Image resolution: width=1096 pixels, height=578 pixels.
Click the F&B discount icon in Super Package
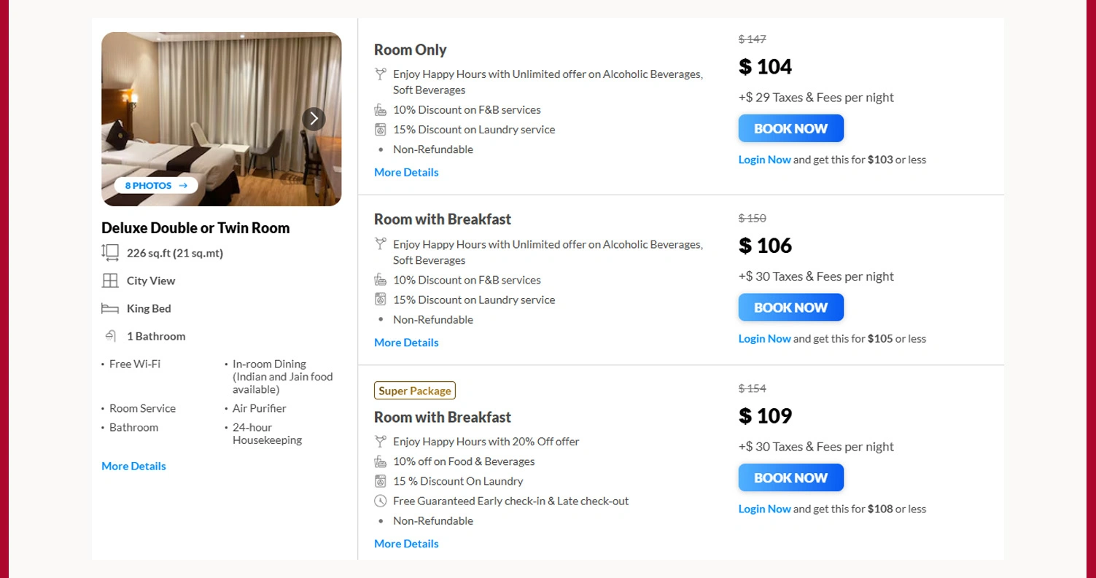click(380, 461)
